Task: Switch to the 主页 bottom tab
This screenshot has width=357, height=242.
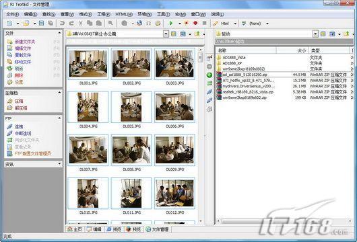Action: click(x=75, y=229)
